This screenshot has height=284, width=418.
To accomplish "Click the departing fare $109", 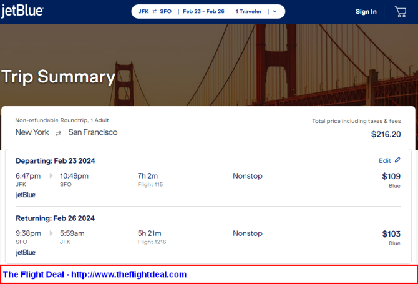I will pyautogui.click(x=391, y=176).
